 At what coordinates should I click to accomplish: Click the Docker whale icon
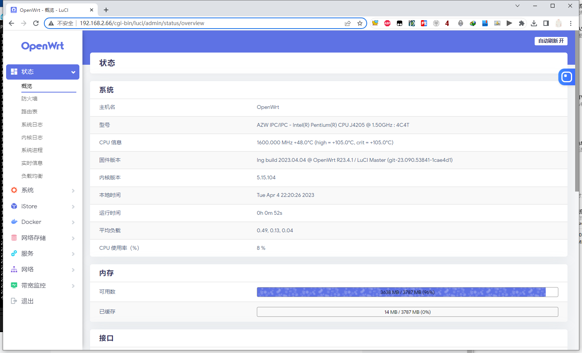pyautogui.click(x=14, y=222)
